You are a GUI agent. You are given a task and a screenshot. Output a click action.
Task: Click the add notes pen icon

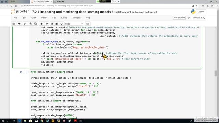[x=208, y=6]
